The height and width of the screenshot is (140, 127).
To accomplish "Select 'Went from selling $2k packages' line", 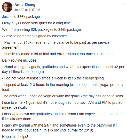I will [x=42, y=30].
